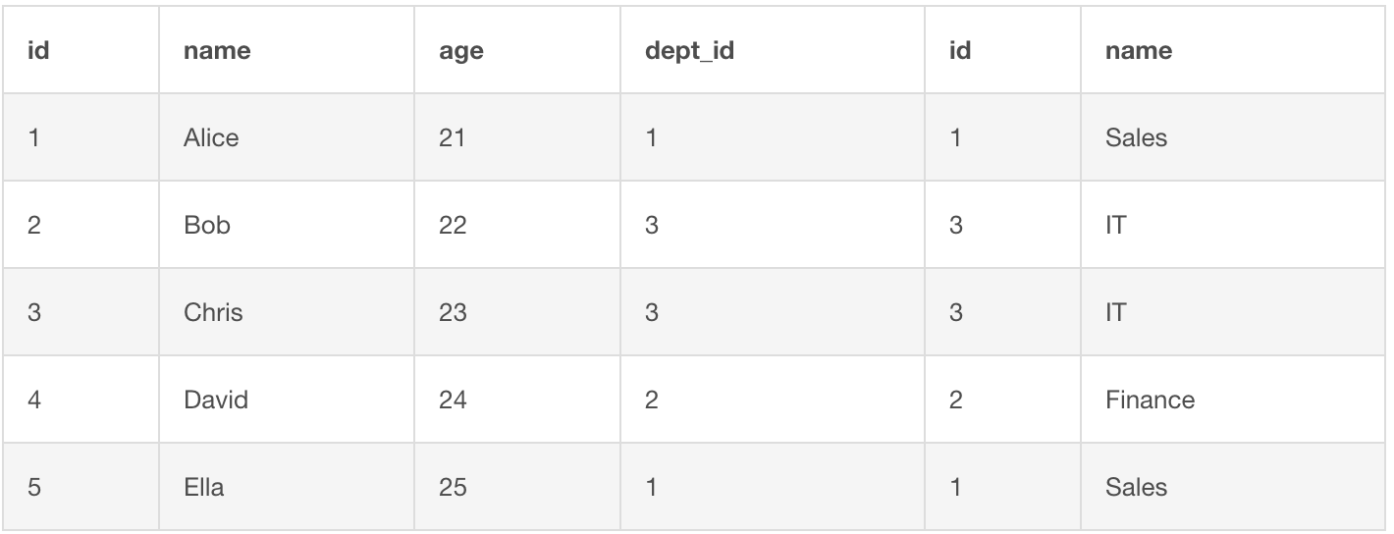This screenshot has width=1394, height=534.
Task: Click the cell containing "Alice"
Action: click(x=211, y=137)
